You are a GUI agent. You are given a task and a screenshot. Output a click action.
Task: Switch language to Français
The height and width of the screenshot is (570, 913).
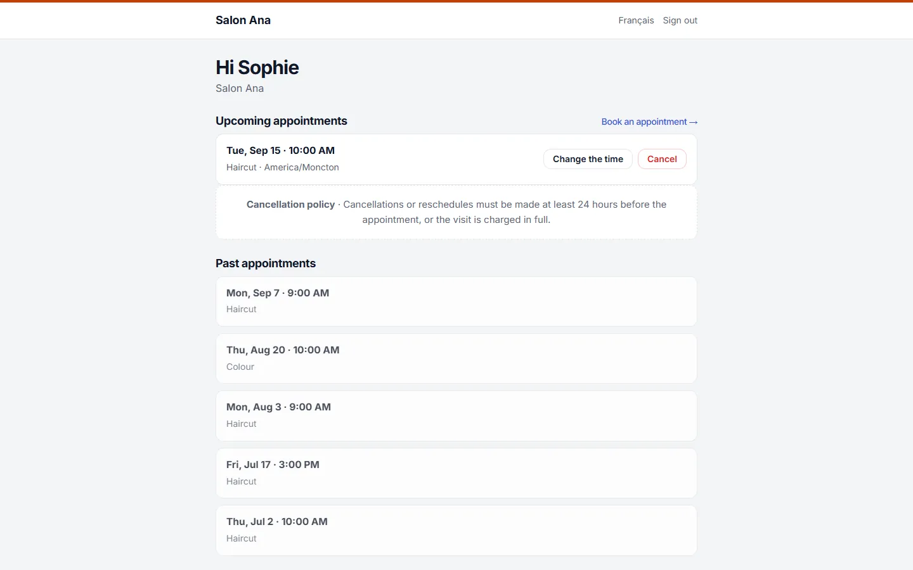click(x=636, y=20)
